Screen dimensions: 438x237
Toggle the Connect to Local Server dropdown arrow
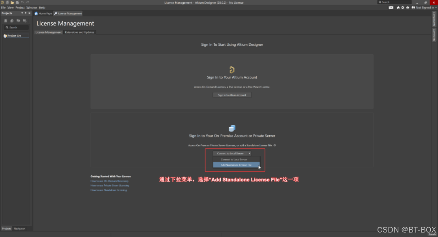pyautogui.click(x=249, y=153)
